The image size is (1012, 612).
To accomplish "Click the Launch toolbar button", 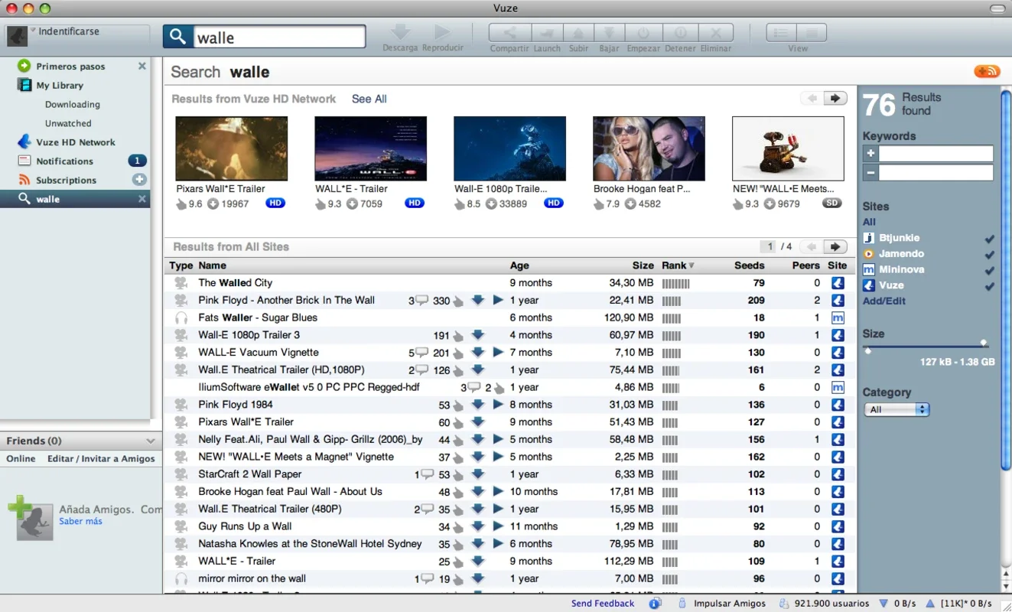I will 547,33.
